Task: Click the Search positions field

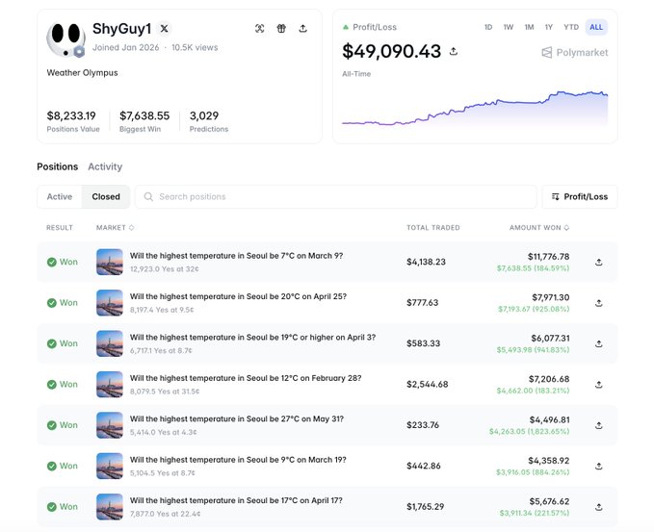Action: [x=336, y=196]
